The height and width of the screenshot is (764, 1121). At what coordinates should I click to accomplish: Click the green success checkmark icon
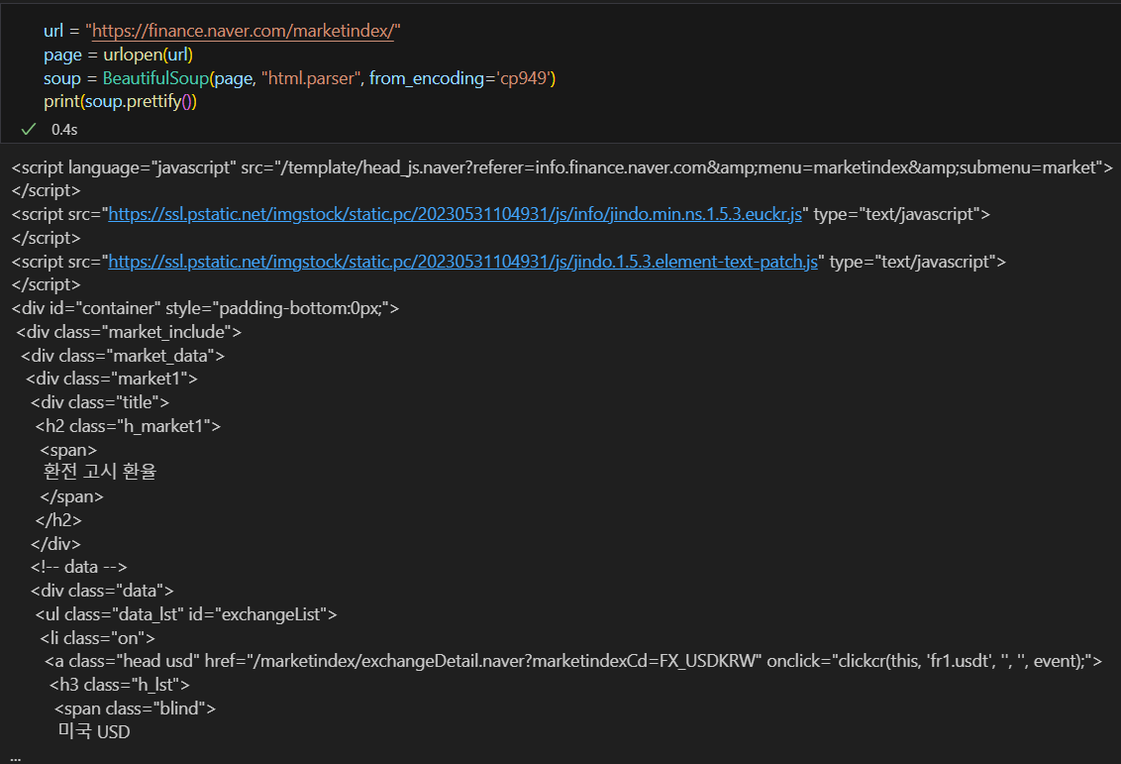29,129
